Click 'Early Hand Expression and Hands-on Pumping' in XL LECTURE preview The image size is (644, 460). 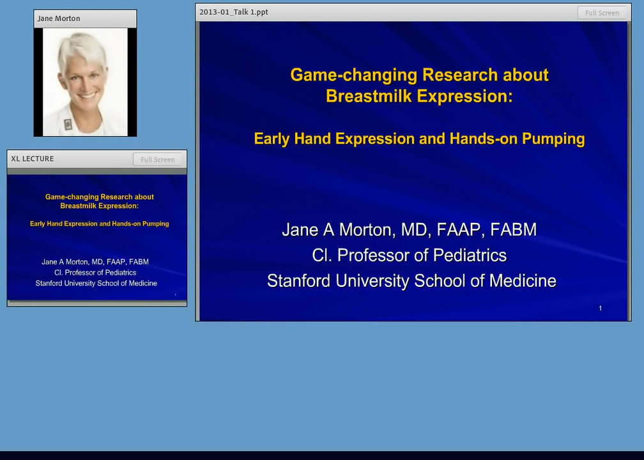[100, 224]
